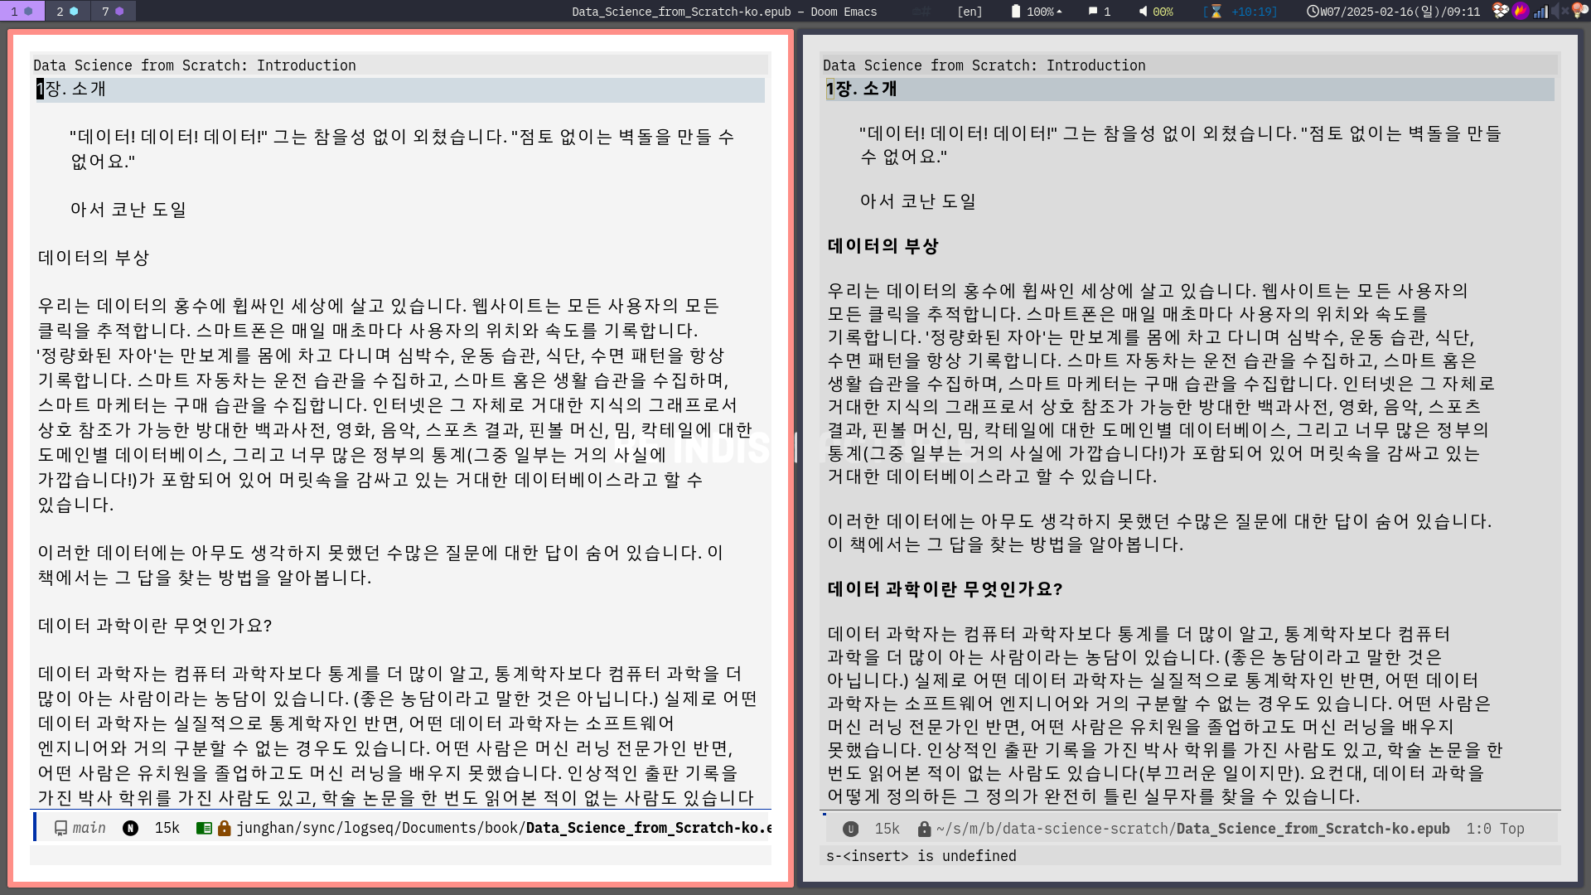Switch to workspace tab 7
The image size is (1591, 895).
point(113,11)
